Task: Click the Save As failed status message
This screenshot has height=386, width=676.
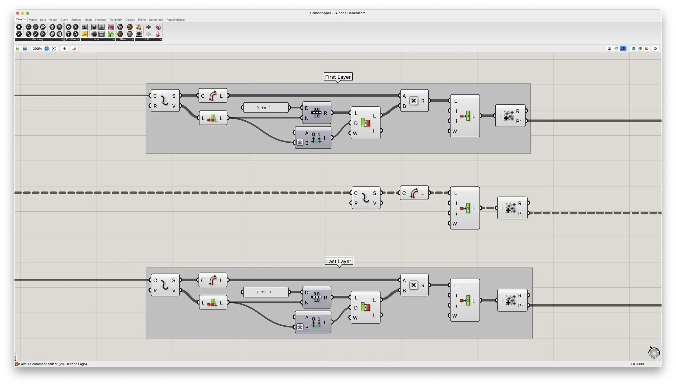Action: (x=53, y=364)
